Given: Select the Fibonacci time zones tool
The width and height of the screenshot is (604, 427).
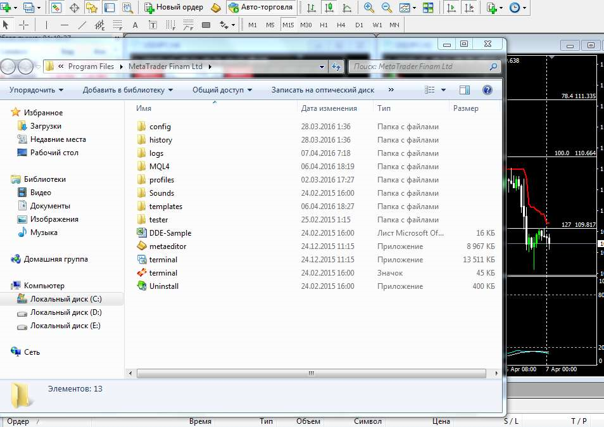Looking at the screenshot, I should 171,25.
